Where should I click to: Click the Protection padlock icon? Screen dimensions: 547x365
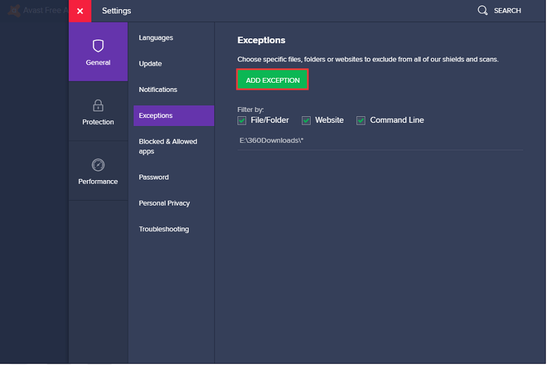[98, 105]
